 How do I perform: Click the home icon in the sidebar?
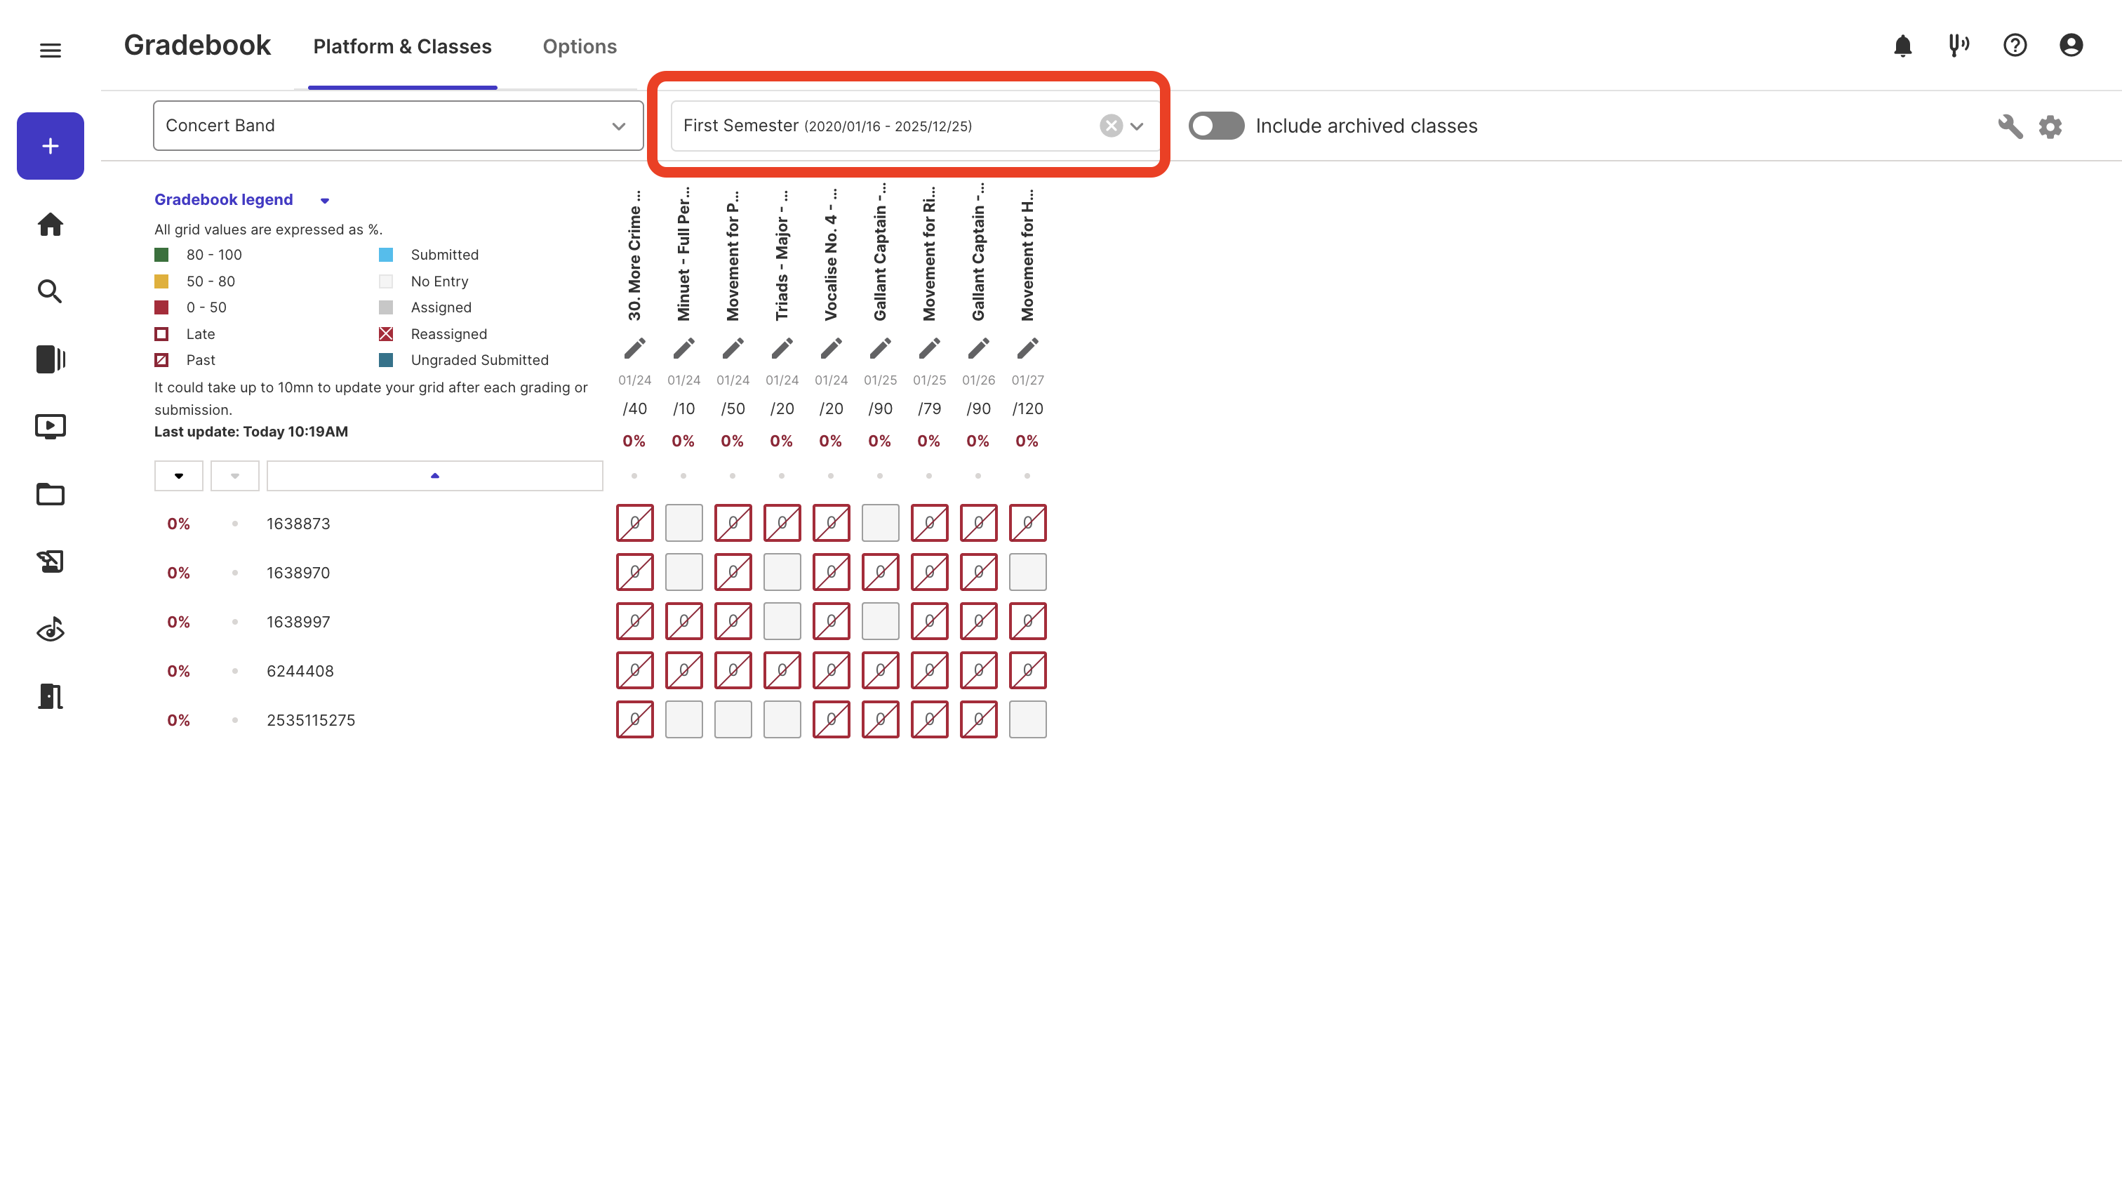pyautogui.click(x=51, y=225)
